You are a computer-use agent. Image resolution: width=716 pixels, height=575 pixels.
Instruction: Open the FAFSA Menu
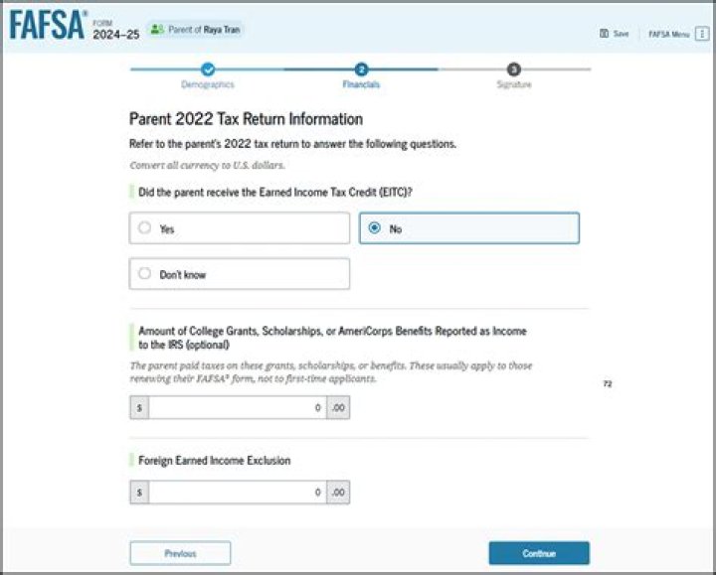click(x=669, y=34)
